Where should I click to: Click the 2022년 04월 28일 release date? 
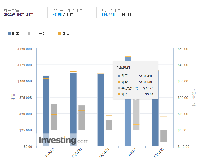tap(19, 14)
